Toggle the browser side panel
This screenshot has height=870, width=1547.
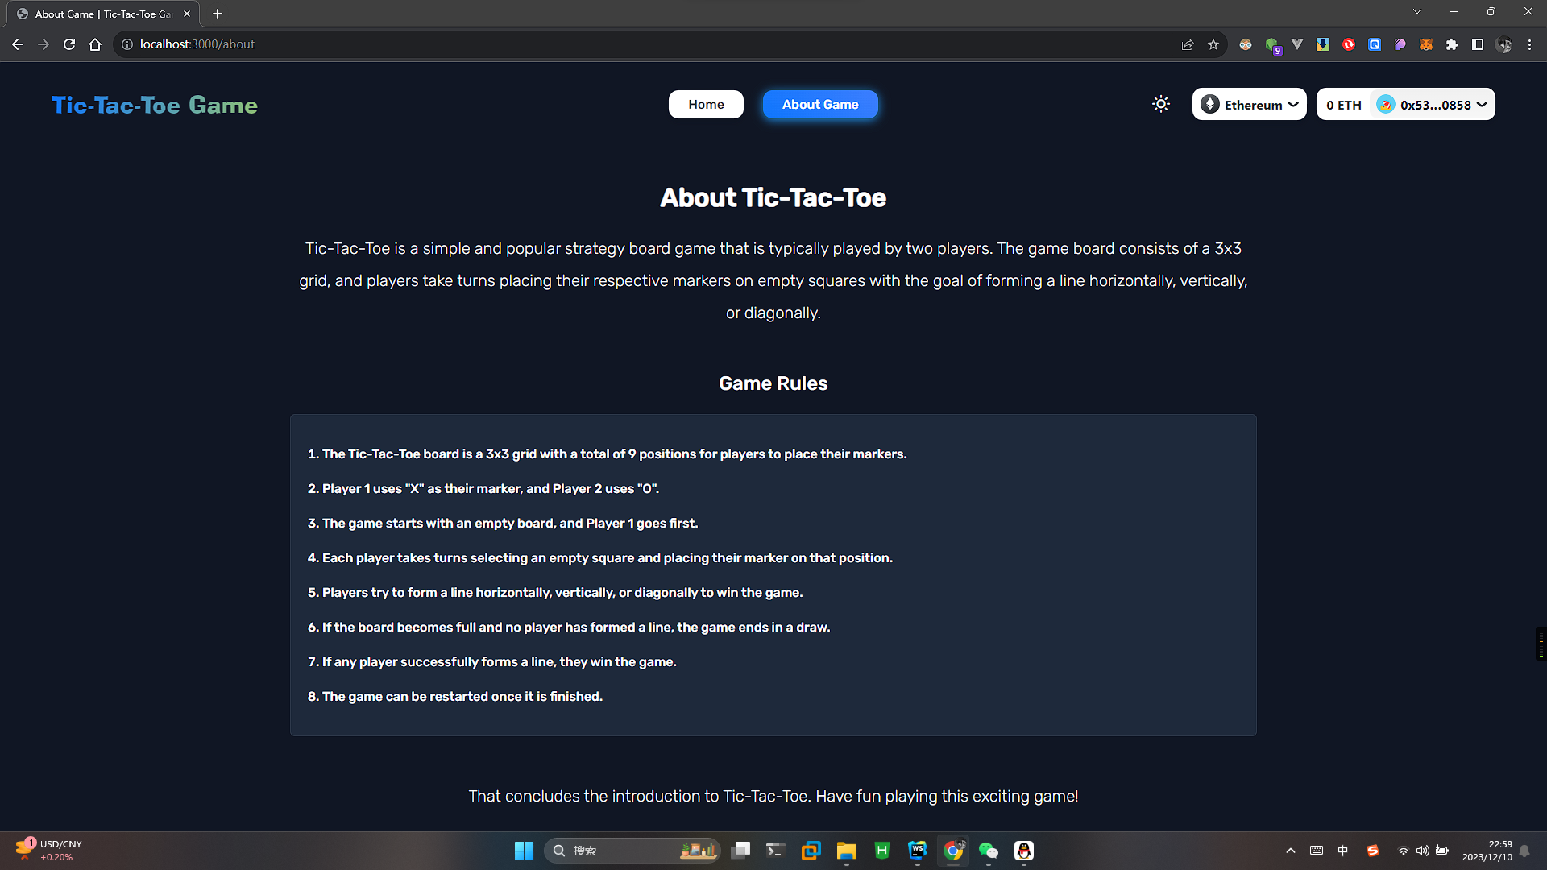pos(1477,44)
